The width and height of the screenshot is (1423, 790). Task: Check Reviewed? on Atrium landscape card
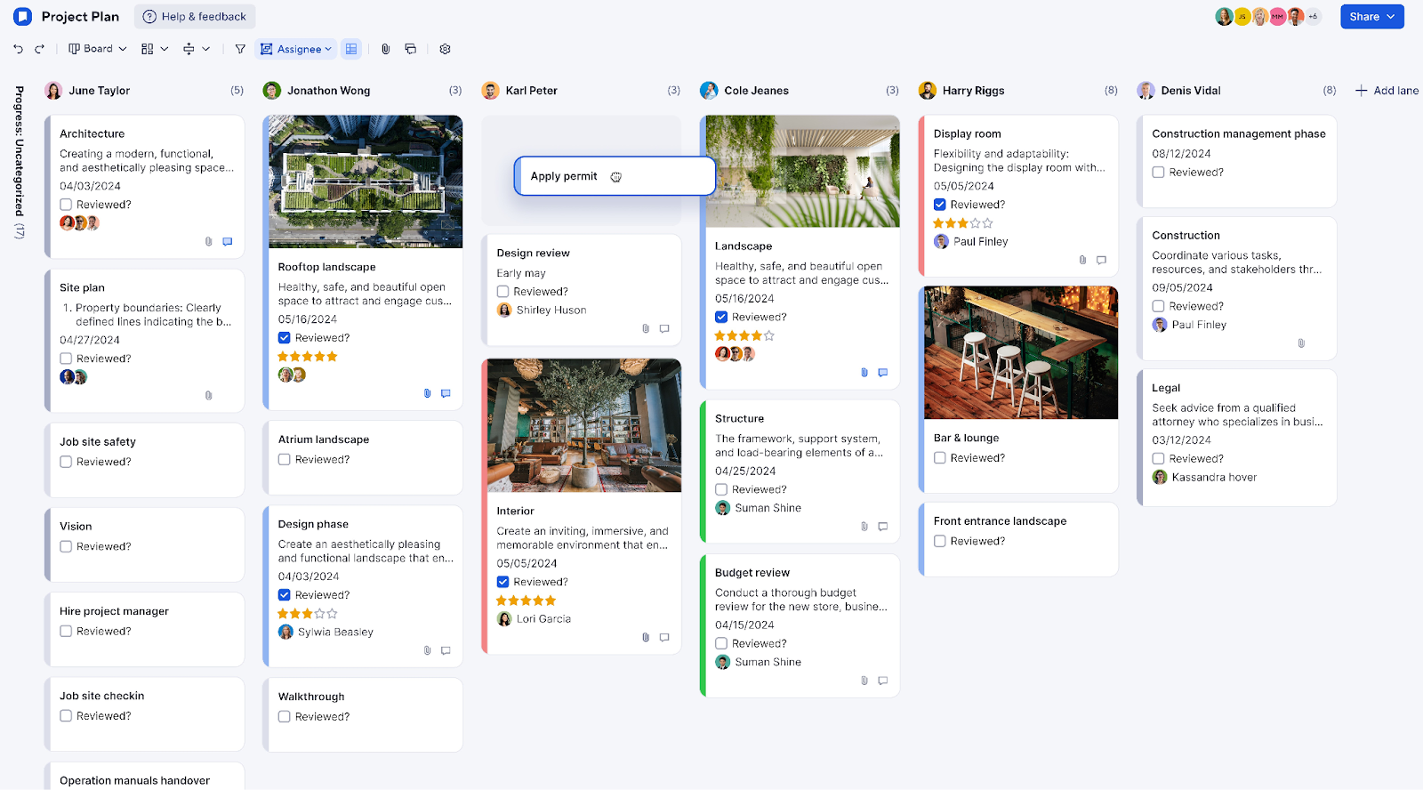[x=285, y=460]
